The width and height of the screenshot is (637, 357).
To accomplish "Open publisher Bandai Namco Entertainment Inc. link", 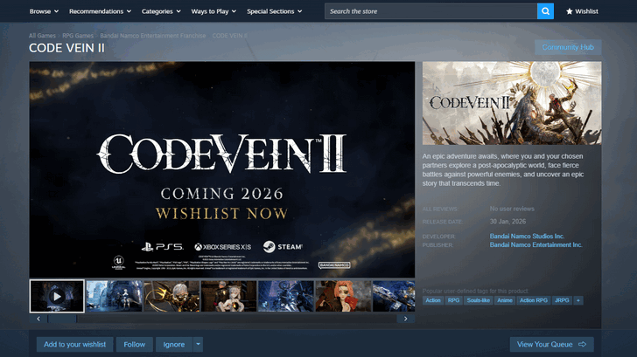I will (535, 244).
